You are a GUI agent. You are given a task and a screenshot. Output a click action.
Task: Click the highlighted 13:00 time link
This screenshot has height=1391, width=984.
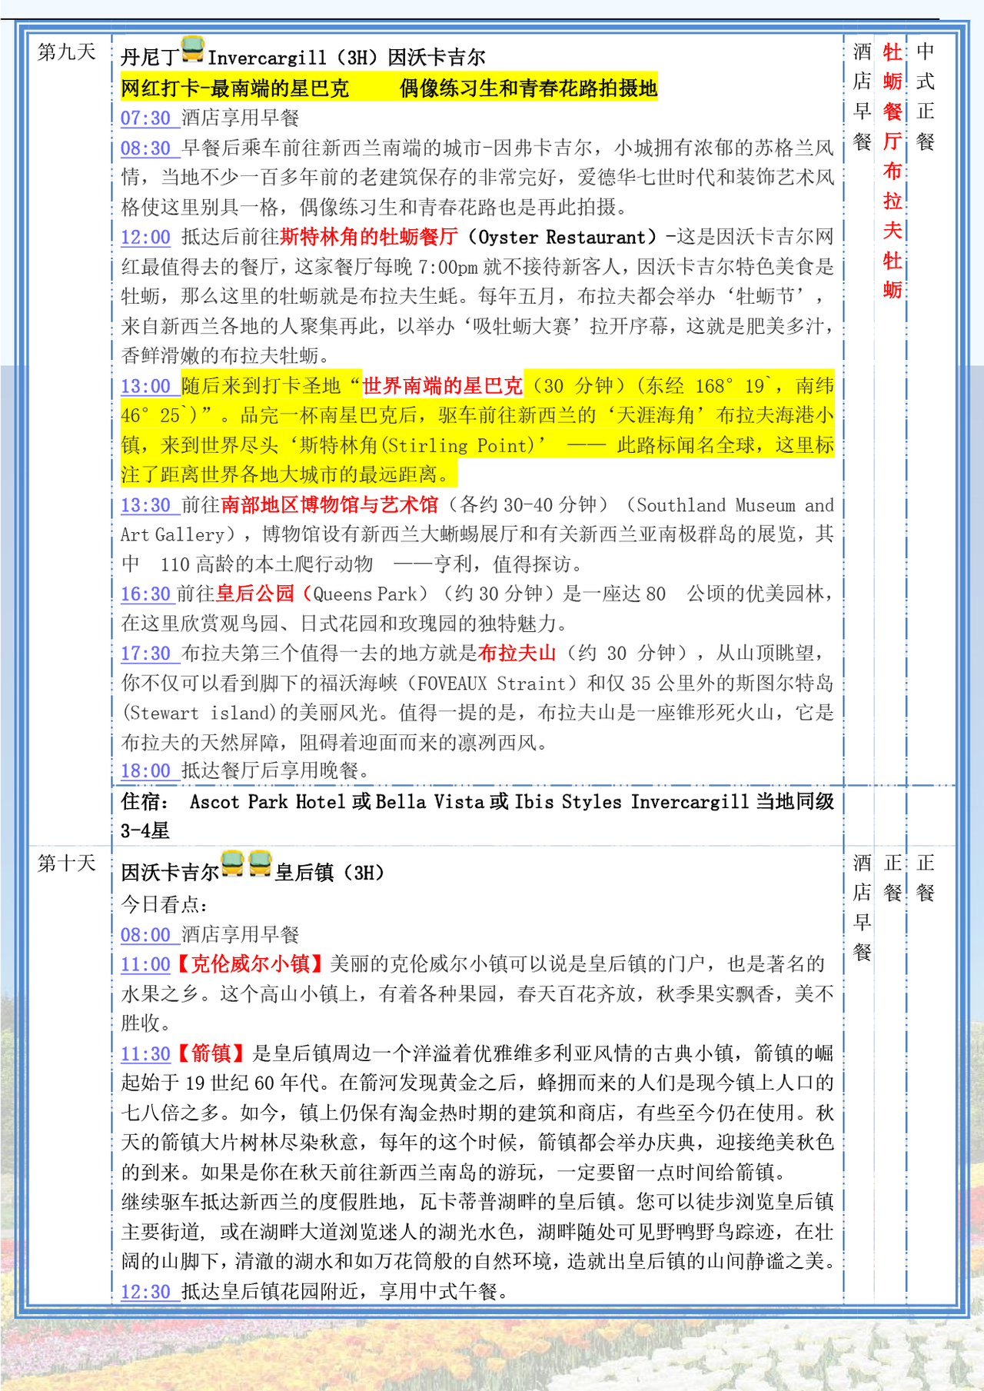[x=146, y=386]
